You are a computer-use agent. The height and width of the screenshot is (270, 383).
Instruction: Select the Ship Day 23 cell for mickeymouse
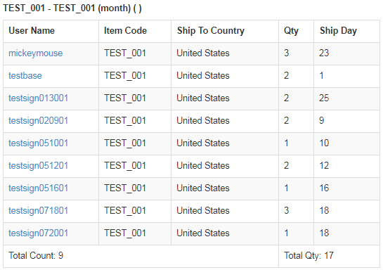346,53
